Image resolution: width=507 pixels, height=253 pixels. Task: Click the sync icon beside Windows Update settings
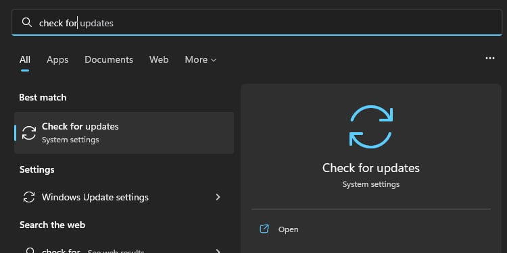click(x=29, y=197)
